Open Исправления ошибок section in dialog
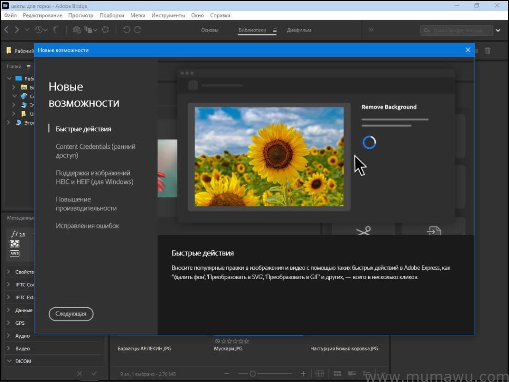 click(88, 226)
